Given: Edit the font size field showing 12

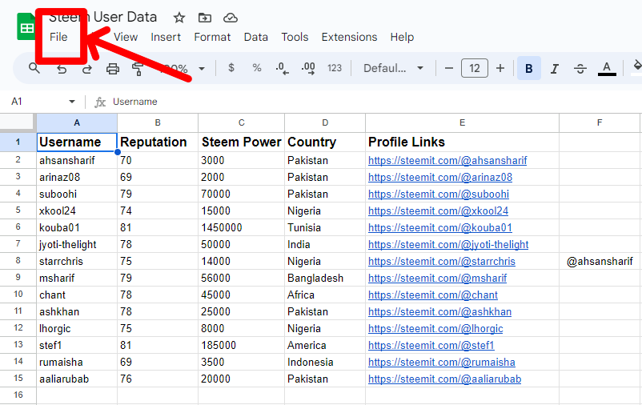Looking at the screenshot, I should coord(475,68).
